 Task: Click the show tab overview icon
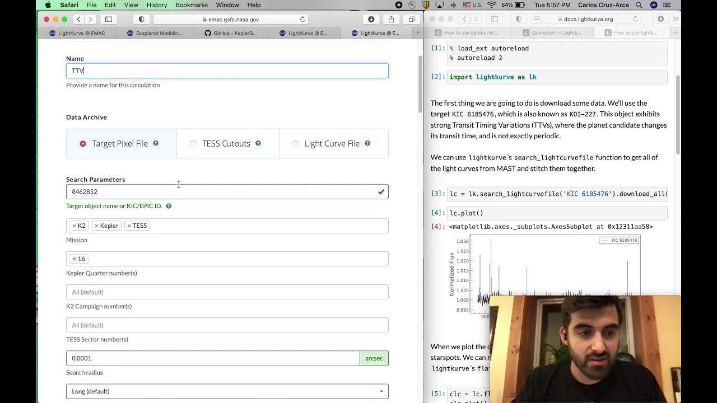[411, 19]
